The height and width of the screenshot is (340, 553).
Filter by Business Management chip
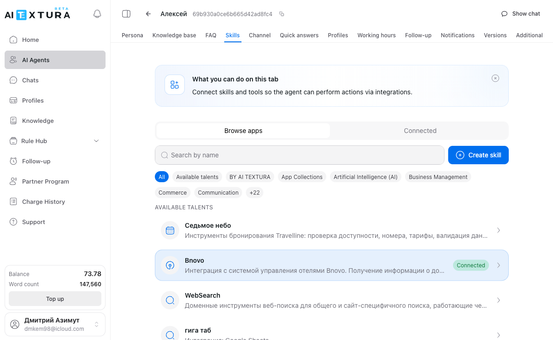coord(438,177)
